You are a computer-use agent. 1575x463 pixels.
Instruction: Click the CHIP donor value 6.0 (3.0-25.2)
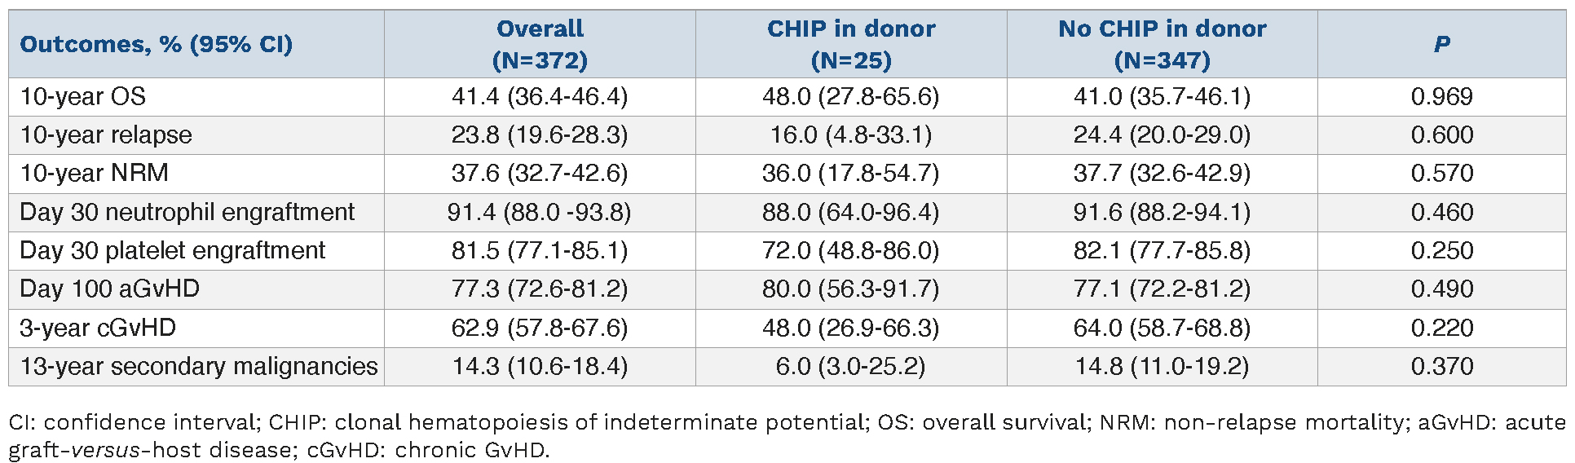click(851, 366)
